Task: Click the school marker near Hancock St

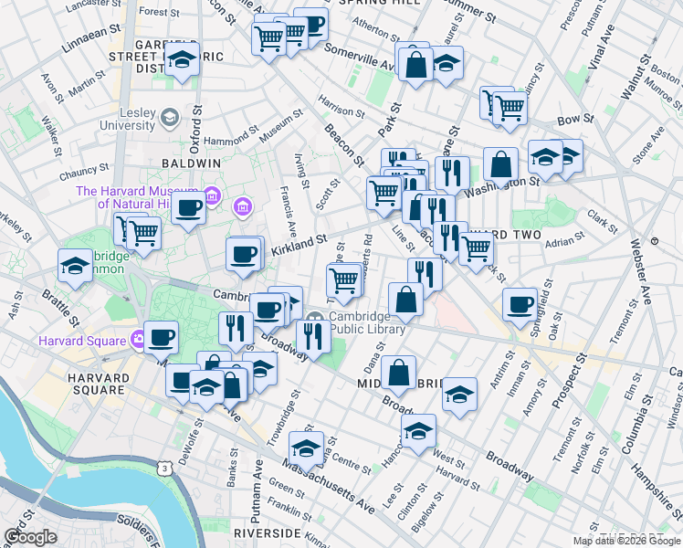Action: 418,432
